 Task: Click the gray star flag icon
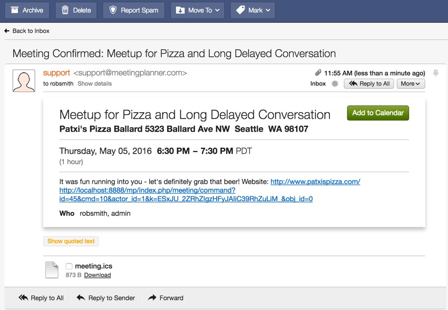pos(335,84)
